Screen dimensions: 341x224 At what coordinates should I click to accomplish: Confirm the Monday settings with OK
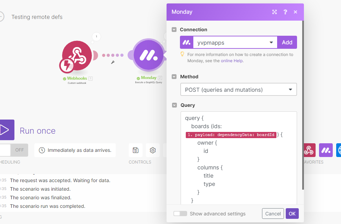[x=292, y=214]
